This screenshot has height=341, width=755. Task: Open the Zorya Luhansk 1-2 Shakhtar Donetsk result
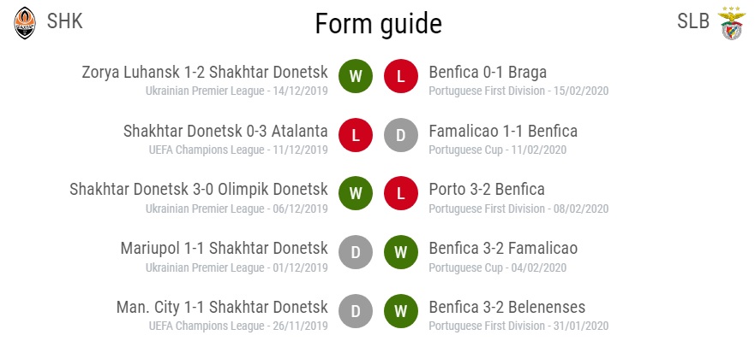205,73
